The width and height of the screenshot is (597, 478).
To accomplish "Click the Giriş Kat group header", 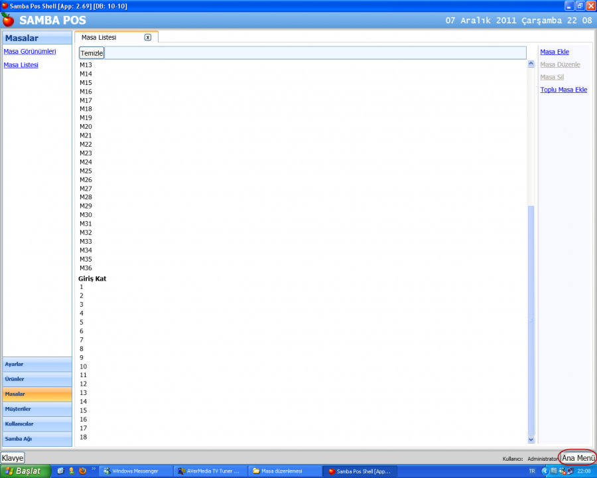I will pyautogui.click(x=92, y=279).
